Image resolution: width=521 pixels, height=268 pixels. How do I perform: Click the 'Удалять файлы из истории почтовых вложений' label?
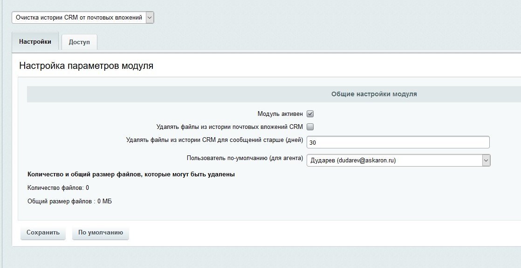[230, 127]
